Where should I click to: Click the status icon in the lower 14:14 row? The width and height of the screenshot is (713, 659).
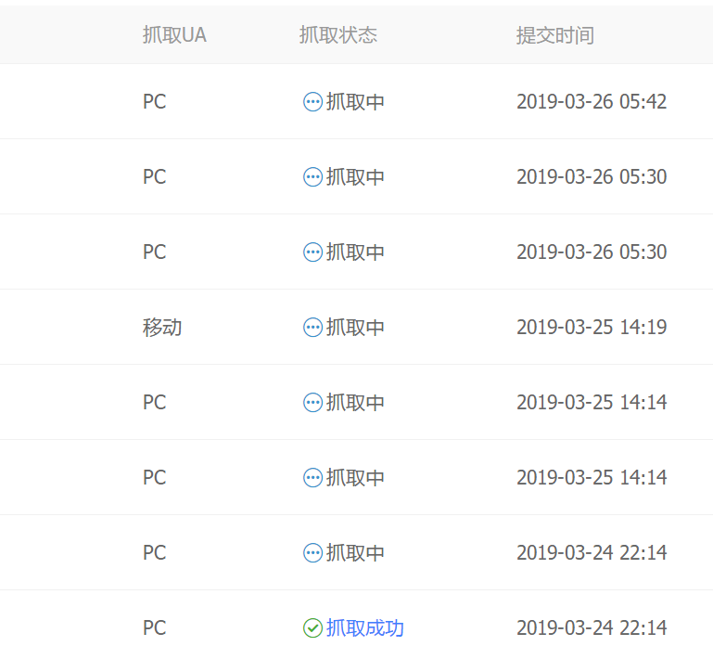tap(312, 478)
